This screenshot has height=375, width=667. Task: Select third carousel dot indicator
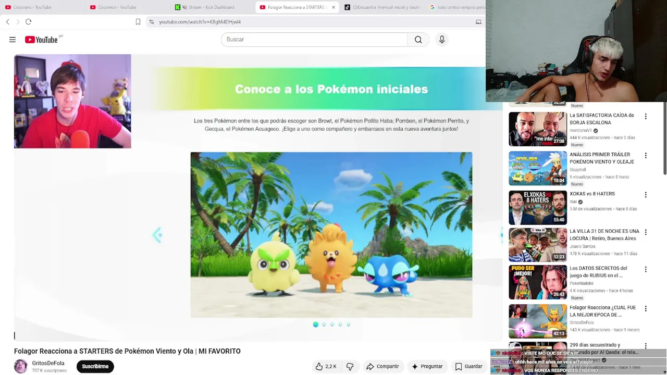[x=332, y=324]
